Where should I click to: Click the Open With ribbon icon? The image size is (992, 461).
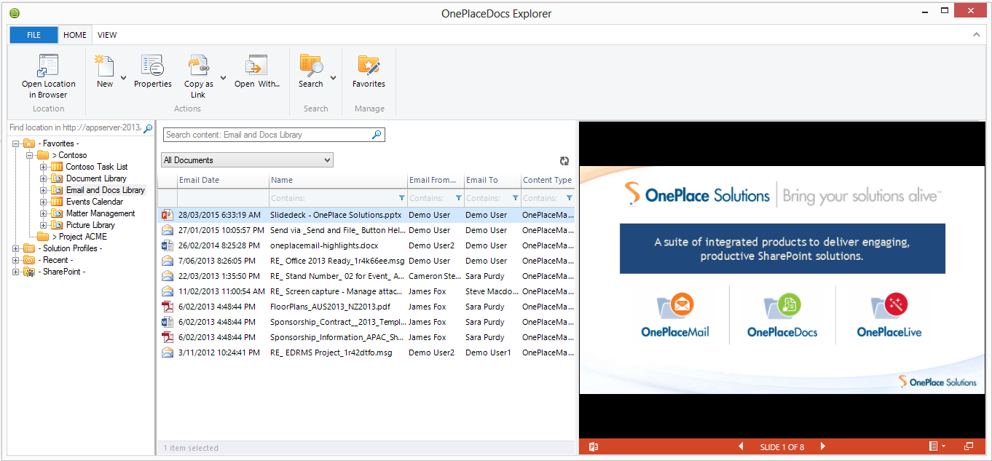point(256,66)
